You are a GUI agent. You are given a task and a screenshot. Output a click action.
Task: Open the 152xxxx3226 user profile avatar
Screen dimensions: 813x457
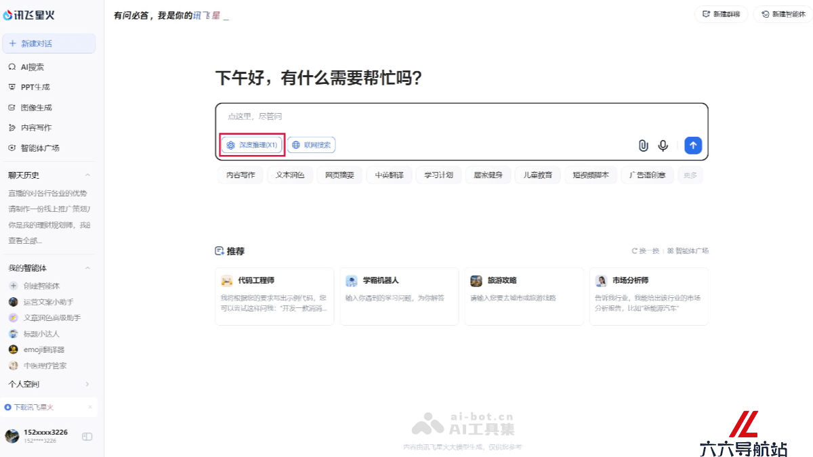pyautogui.click(x=12, y=436)
